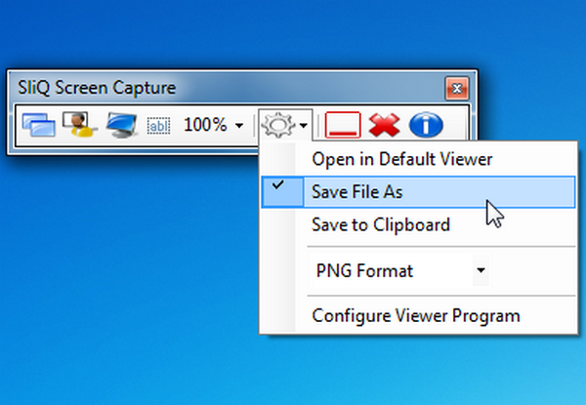
Task: Select the capture window icon
Action: pyautogui.click(x=38, y=125)
